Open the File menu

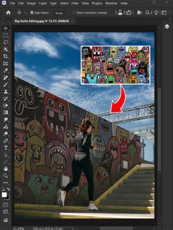tap(12, 3)
